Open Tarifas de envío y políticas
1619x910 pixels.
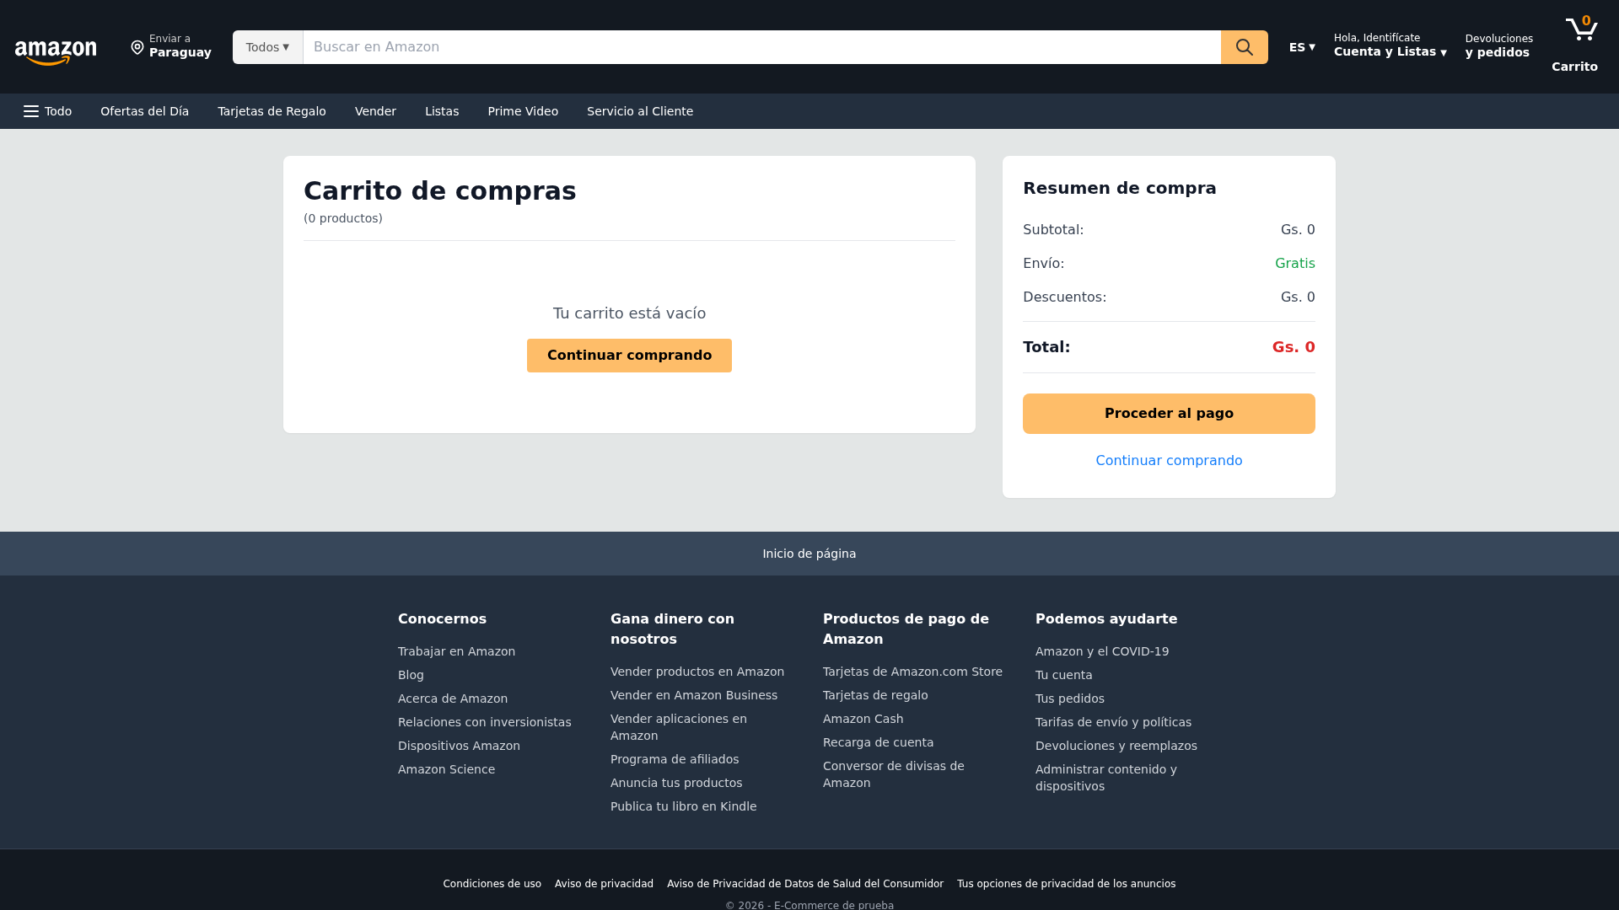[1113, 722]
